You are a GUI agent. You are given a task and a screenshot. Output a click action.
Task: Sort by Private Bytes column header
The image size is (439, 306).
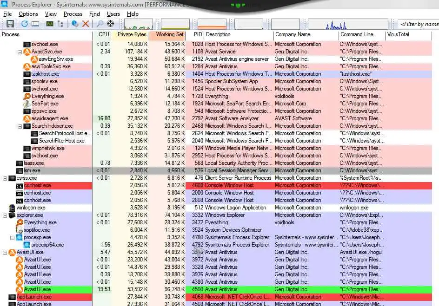point(130,35)
